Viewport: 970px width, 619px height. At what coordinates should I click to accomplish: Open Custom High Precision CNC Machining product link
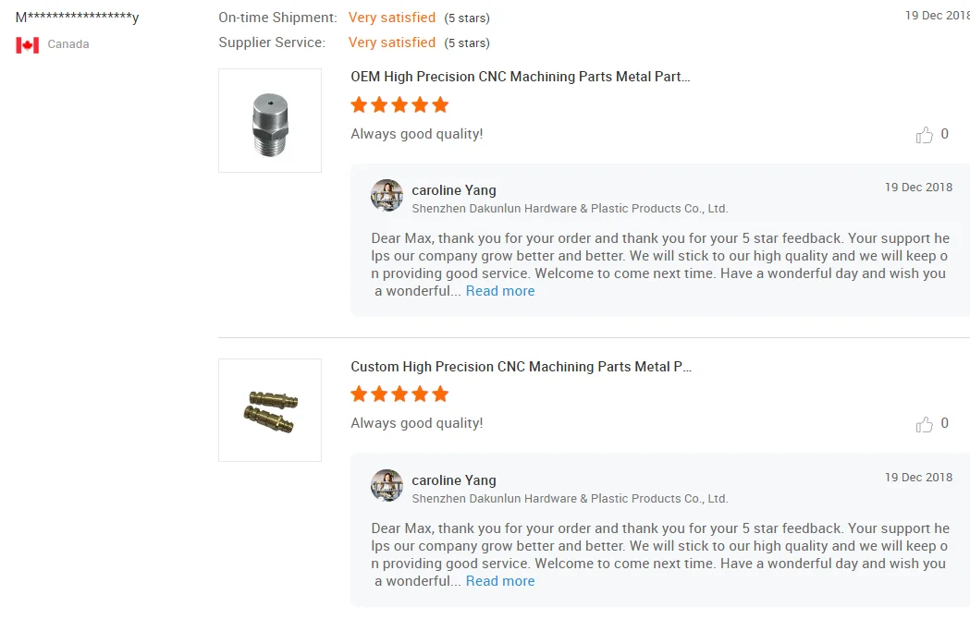[521, 367]
